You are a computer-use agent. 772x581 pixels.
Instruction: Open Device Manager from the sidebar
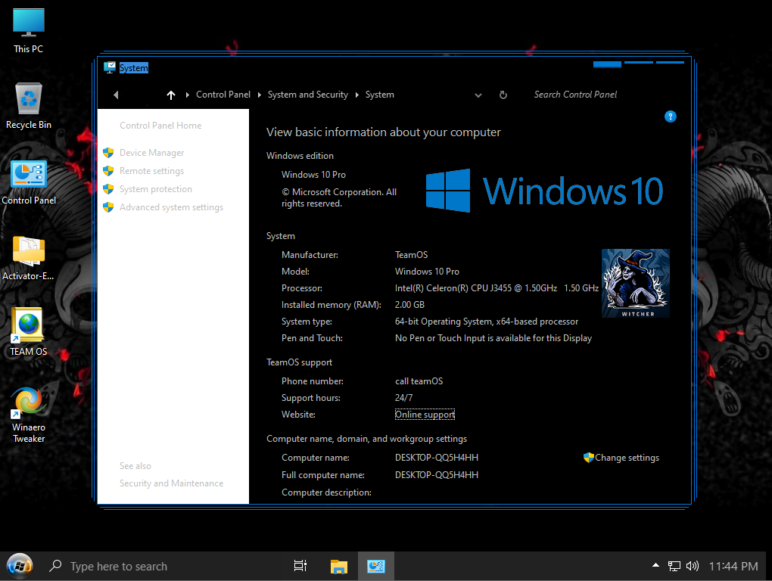pos(151,153)
